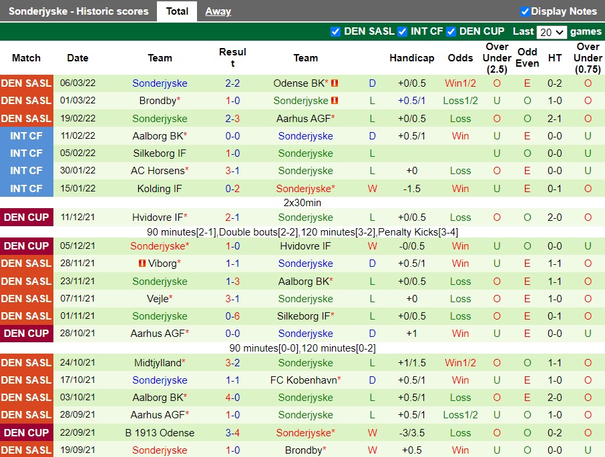Uncheck the DEN SASL league filter
Viewport: 605px width, 457px height.
(335, 31)
